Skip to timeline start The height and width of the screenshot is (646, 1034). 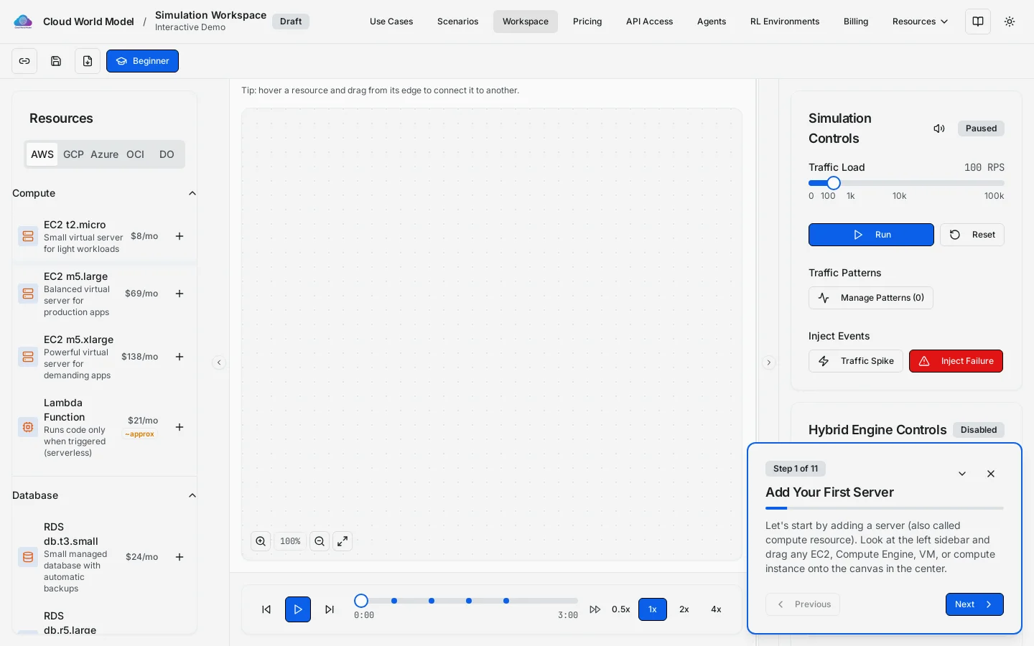tap(266, 609)
